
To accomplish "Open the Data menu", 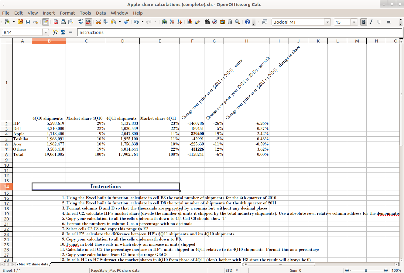I will tap(101, 13).
